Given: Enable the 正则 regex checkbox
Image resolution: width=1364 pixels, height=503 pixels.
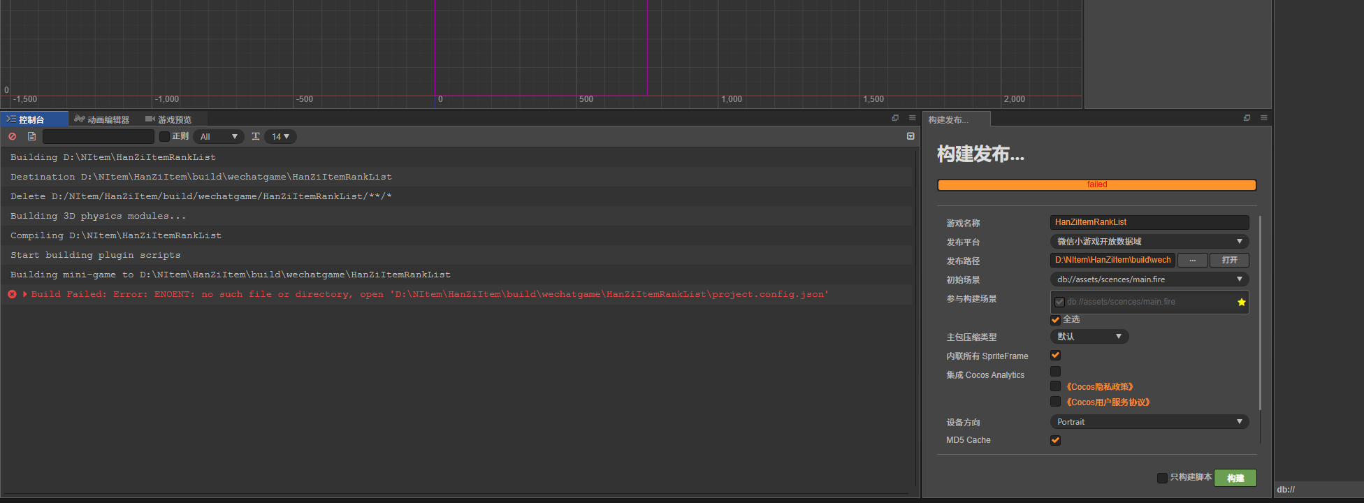Looking at the screenshot, I should [164, 137].
